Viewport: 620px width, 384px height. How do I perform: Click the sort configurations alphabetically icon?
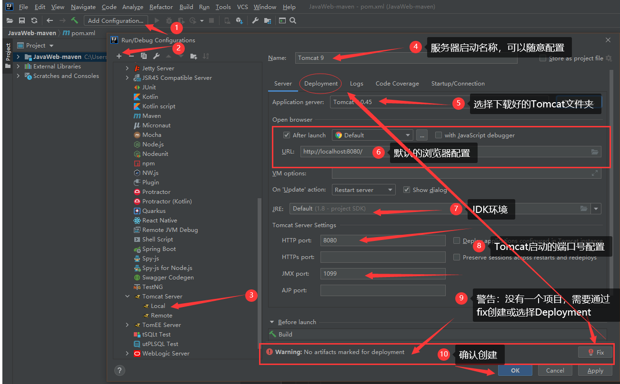pos(206,56)
